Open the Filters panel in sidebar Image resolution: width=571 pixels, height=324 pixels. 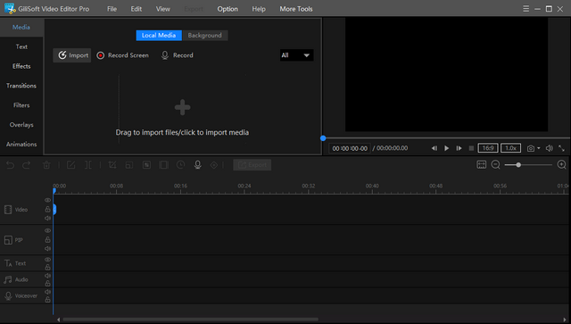(x=21, y=105)
